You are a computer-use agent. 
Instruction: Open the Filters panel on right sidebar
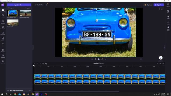[x=168, y=17]
